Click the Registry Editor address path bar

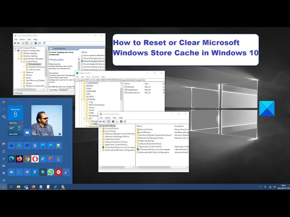click(120, 80)
